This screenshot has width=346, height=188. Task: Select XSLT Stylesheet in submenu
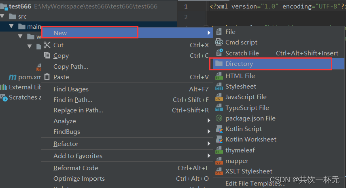point(279,171)
